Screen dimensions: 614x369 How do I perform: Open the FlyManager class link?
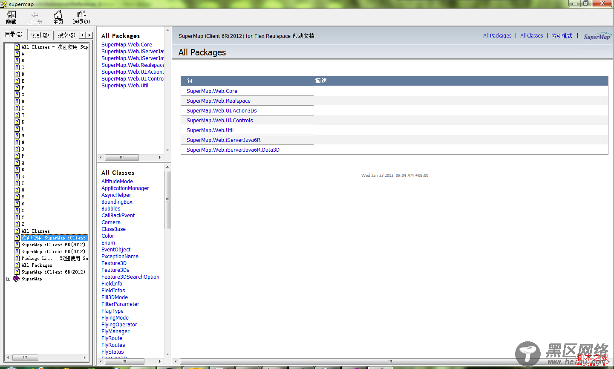115,332
